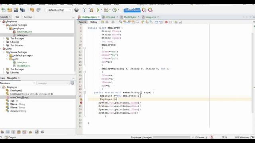Open the Run Project dropdown arrow
255x143 pixels.
(101, 10)
